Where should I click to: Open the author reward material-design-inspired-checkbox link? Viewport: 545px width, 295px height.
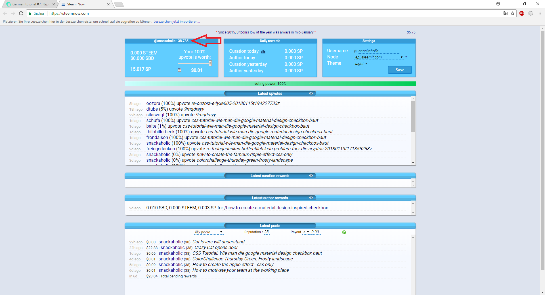[276, 208]
